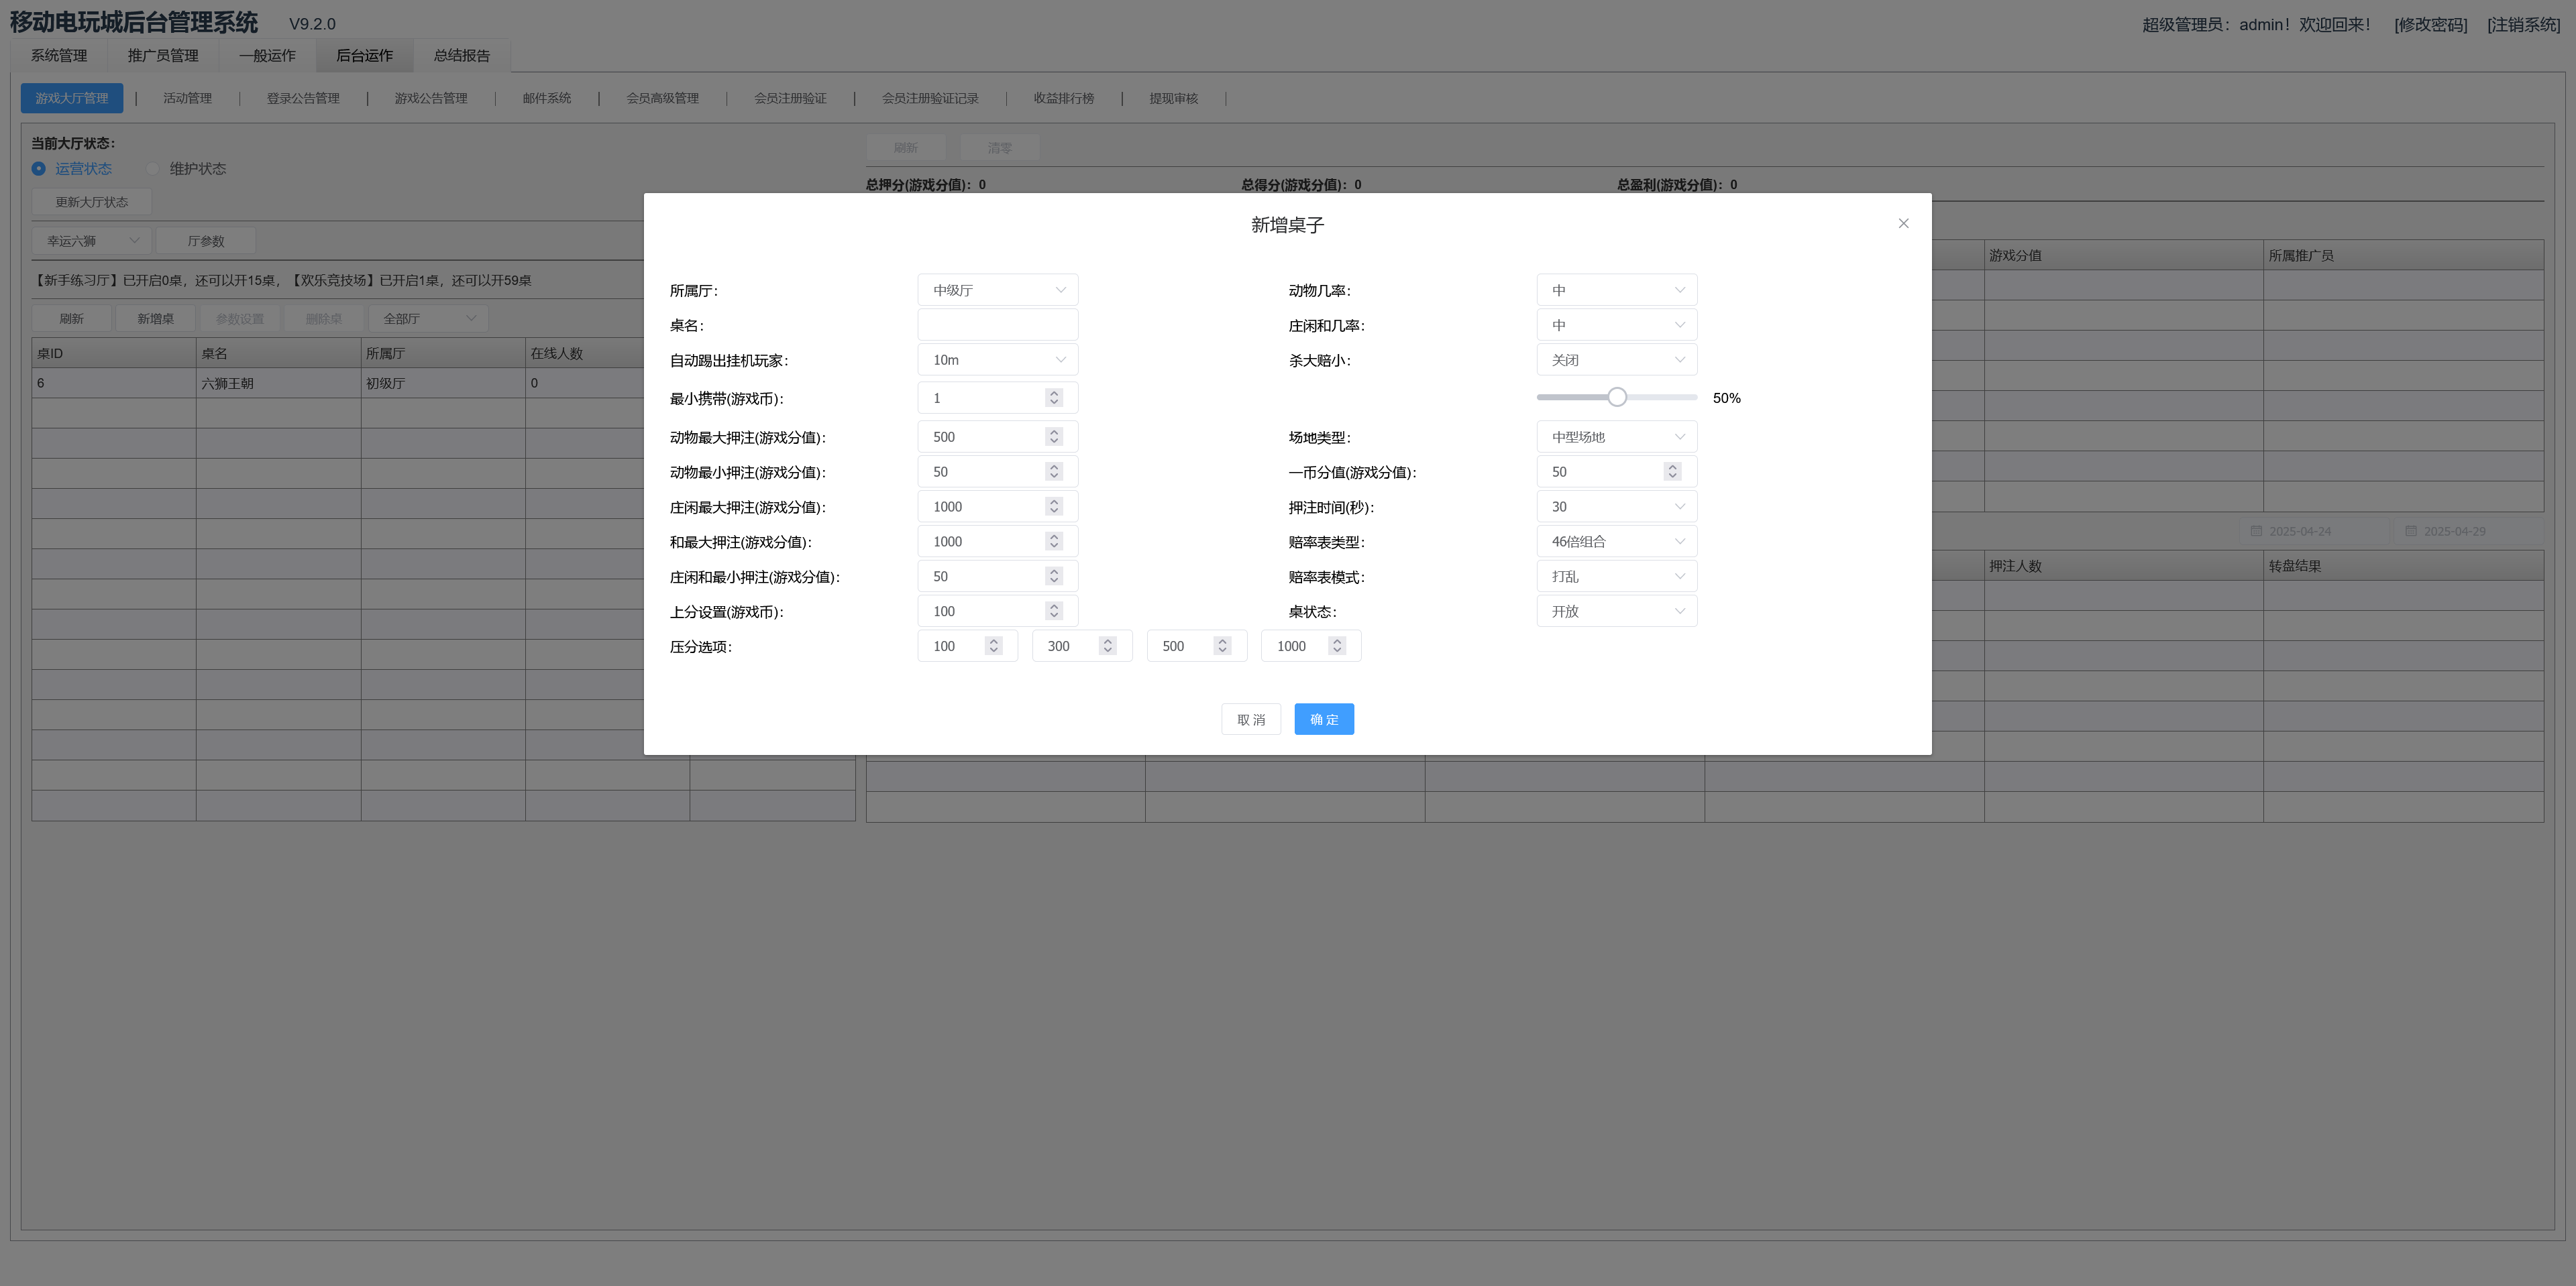Screen dimensions: 2576x1286
Task: Adjust the 50% probability slider
Action: tap(1616, 397)
